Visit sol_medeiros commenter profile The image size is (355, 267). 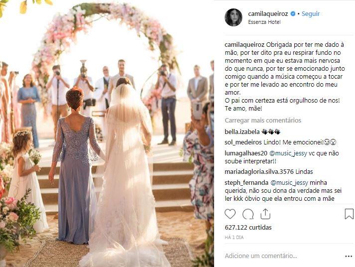click(x=243, y=142)
